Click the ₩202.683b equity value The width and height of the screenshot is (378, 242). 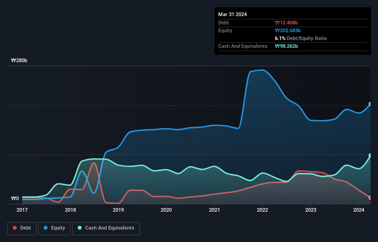(x=288, y=30)
